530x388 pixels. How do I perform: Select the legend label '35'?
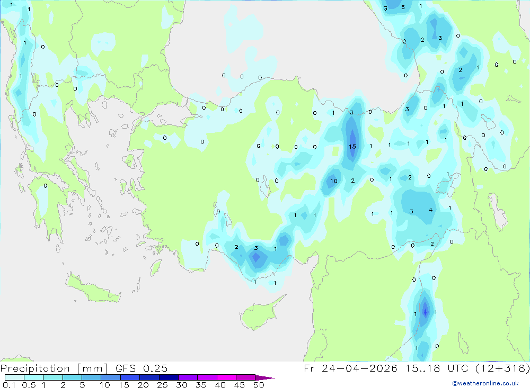[x=201, y=385]
